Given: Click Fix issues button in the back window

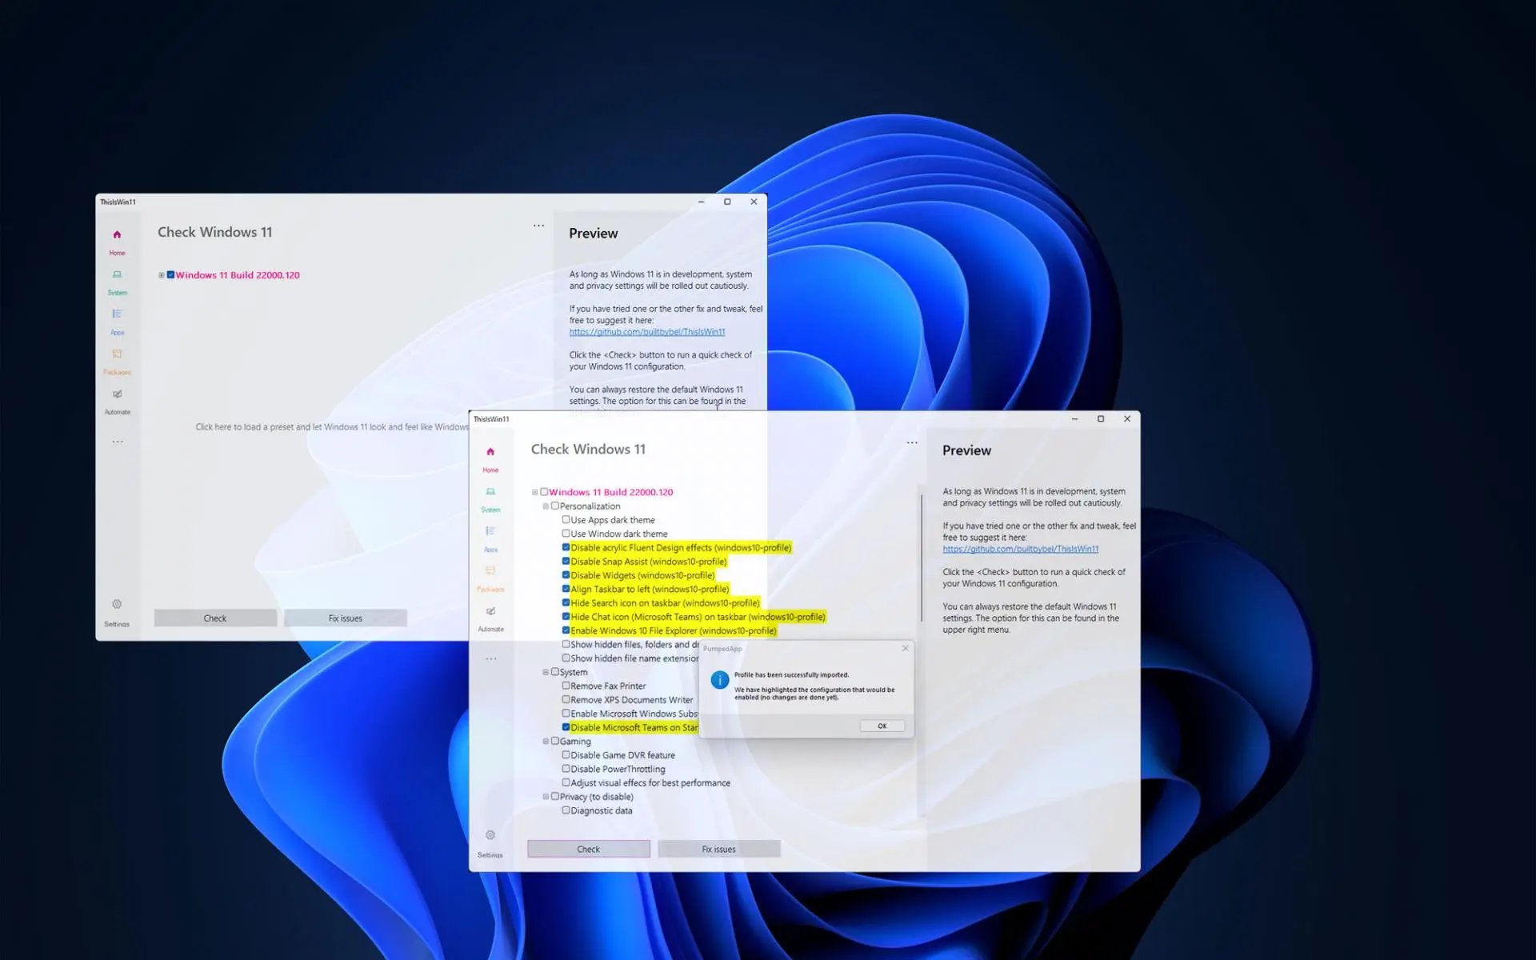Looking at the screenshot, I should tap(346, 618).
